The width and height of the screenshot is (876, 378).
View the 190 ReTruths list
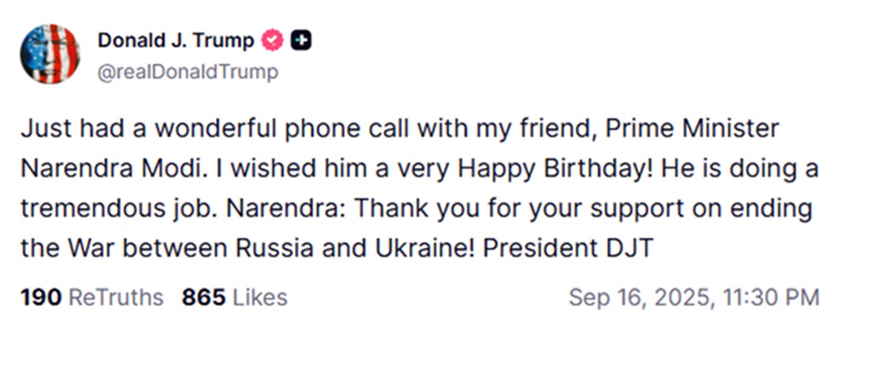coord(91,298)
